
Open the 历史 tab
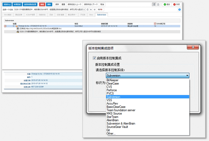(51, 15)
